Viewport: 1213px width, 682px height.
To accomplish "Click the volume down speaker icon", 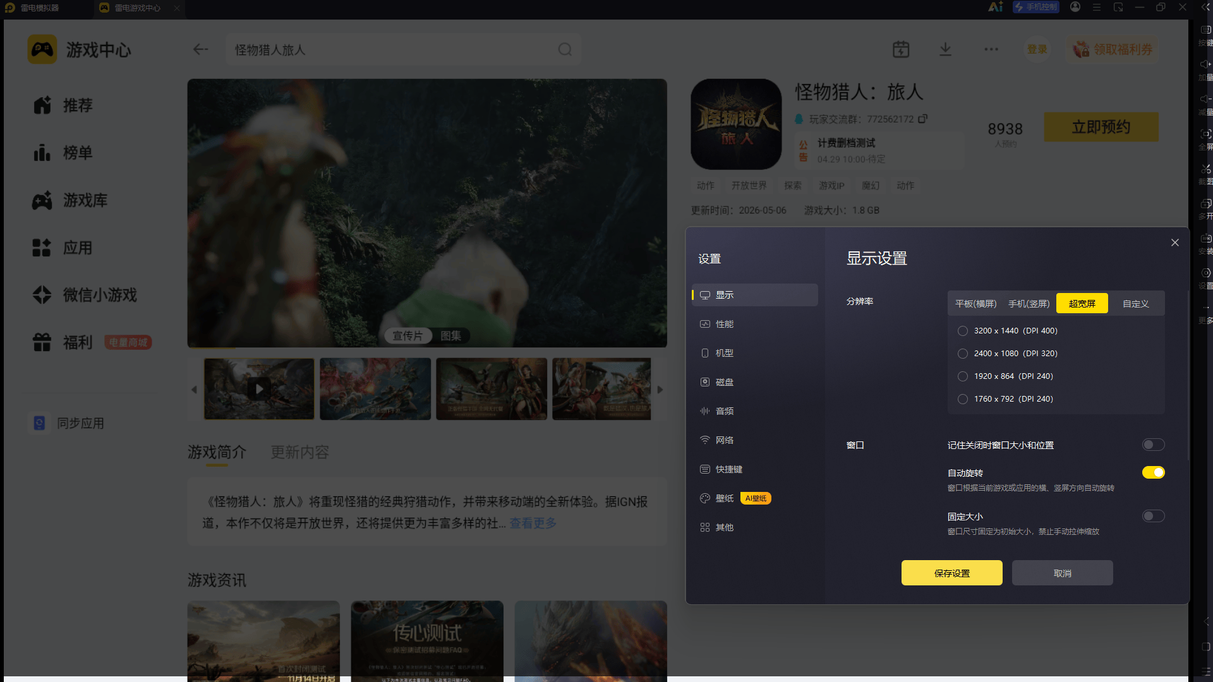I will pos(1205,99).
